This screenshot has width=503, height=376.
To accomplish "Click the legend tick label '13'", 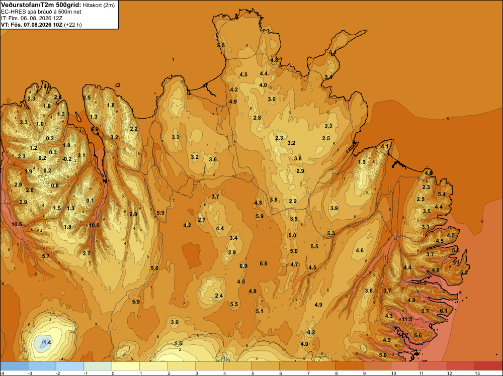I will [477, 373].
